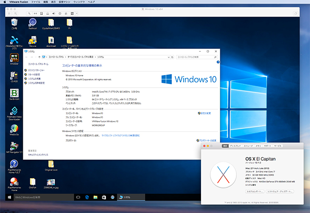Viewport: 310px width, 213px height.
Task: Click the Windows taskbar search box
Action: (x=39, y=198)
